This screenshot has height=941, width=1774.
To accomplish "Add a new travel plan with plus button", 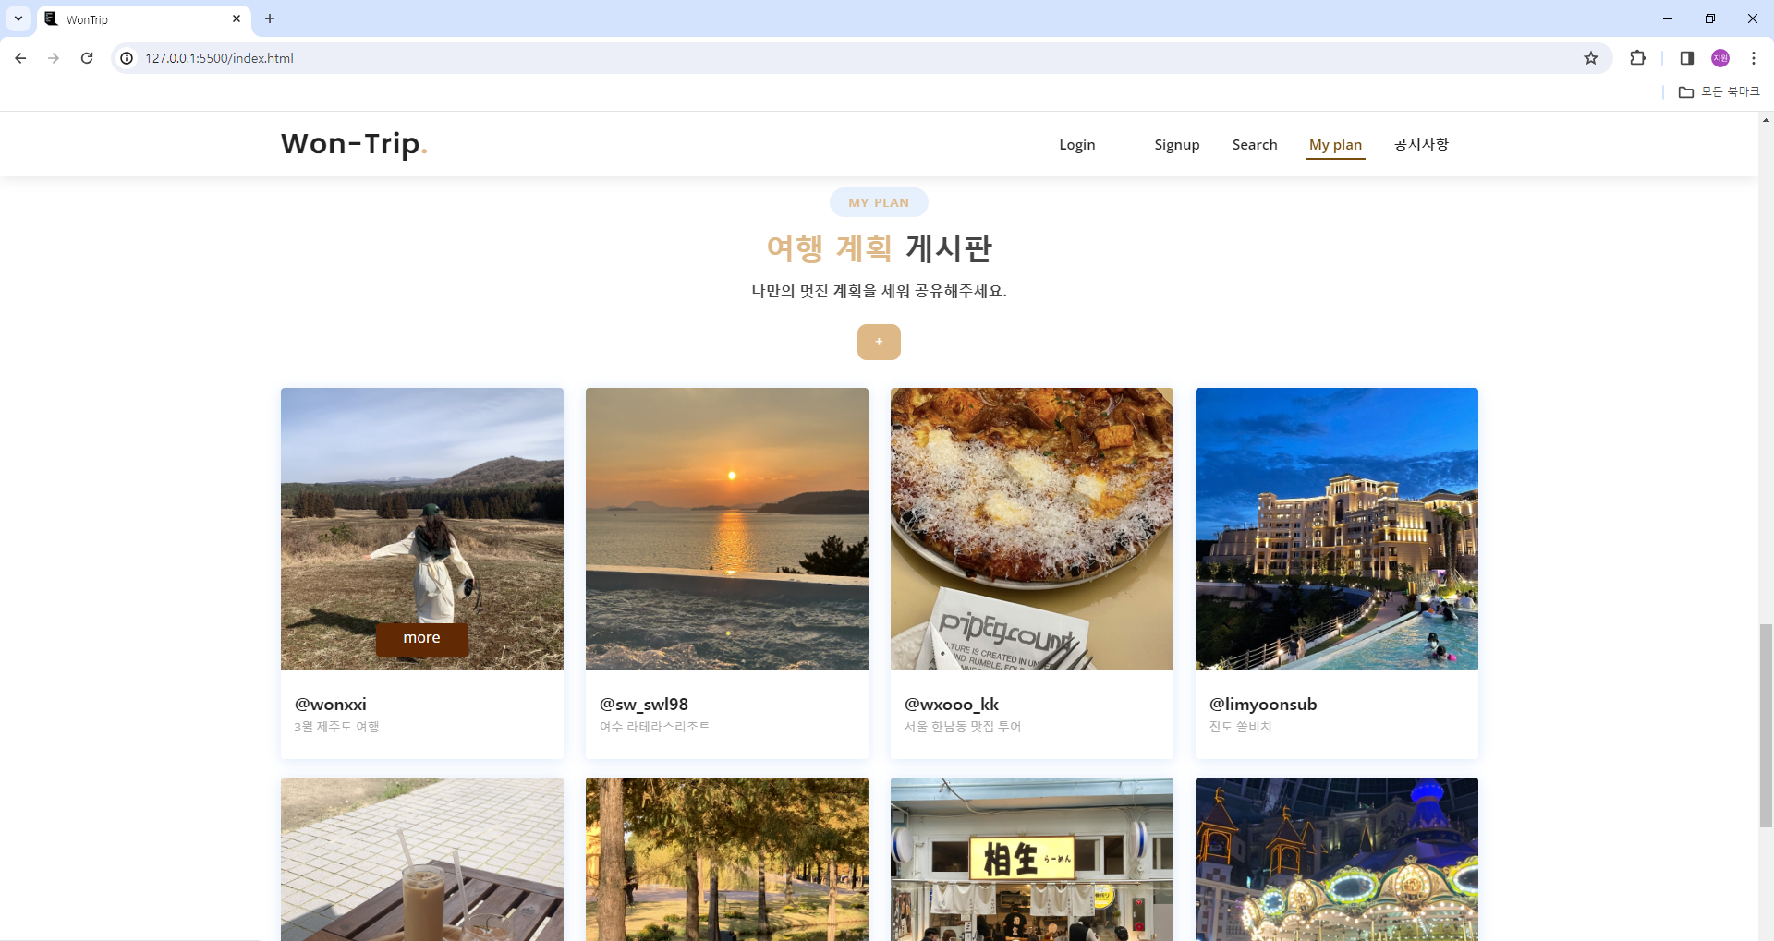I will click(879, 342).
